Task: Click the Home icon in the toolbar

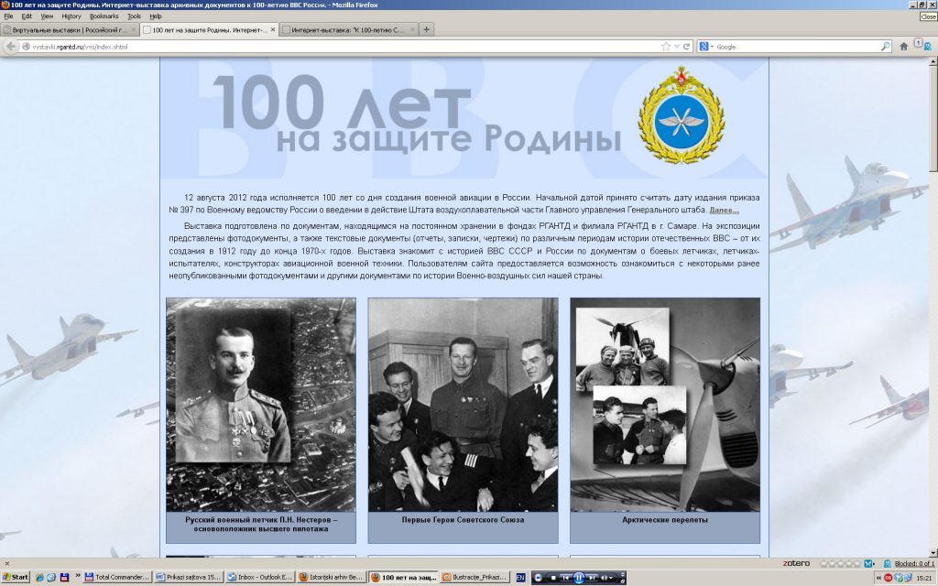Action: (903, 46)
